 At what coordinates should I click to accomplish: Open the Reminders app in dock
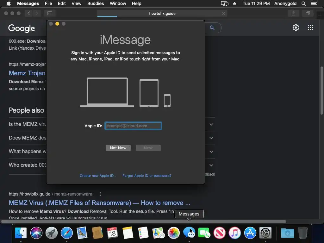[x=143, y=233]
